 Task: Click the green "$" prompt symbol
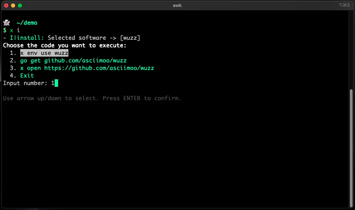point(5,30)
